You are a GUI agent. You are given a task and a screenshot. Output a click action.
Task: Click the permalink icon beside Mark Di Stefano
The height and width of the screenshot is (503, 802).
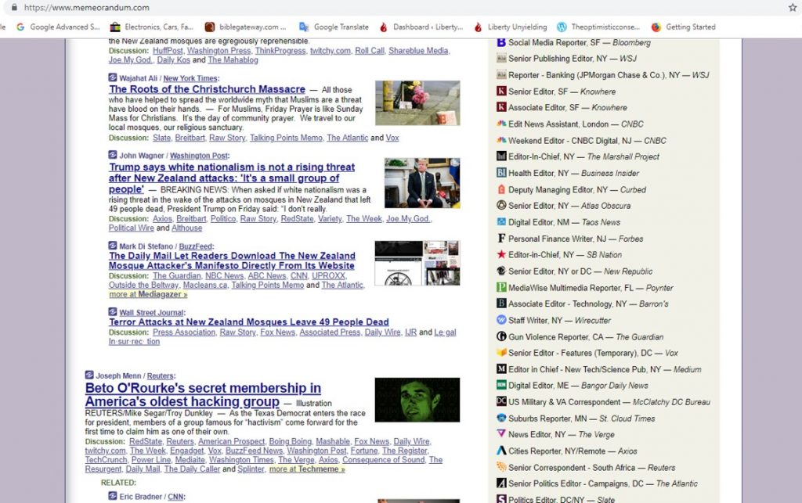coord(113,246)
